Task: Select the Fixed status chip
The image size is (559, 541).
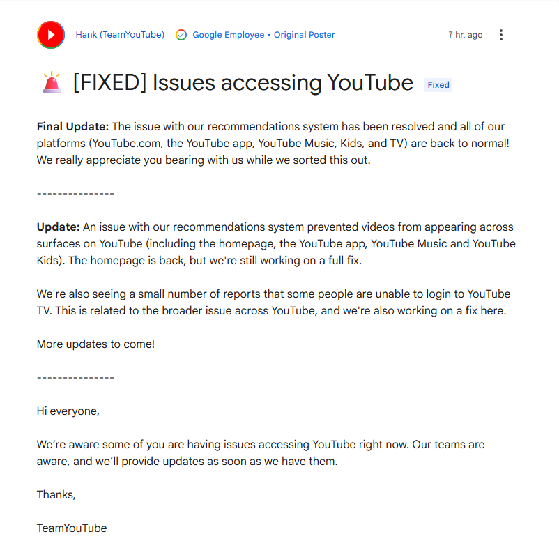Action: pyautogui.click(x=438, y=84)
